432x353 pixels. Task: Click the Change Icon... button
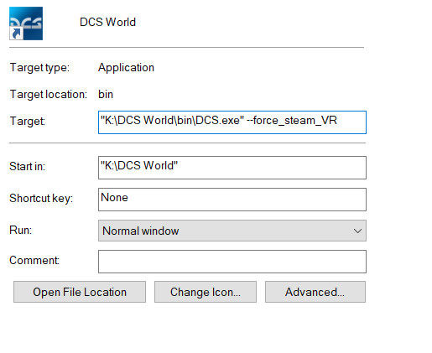pos(206,292)
